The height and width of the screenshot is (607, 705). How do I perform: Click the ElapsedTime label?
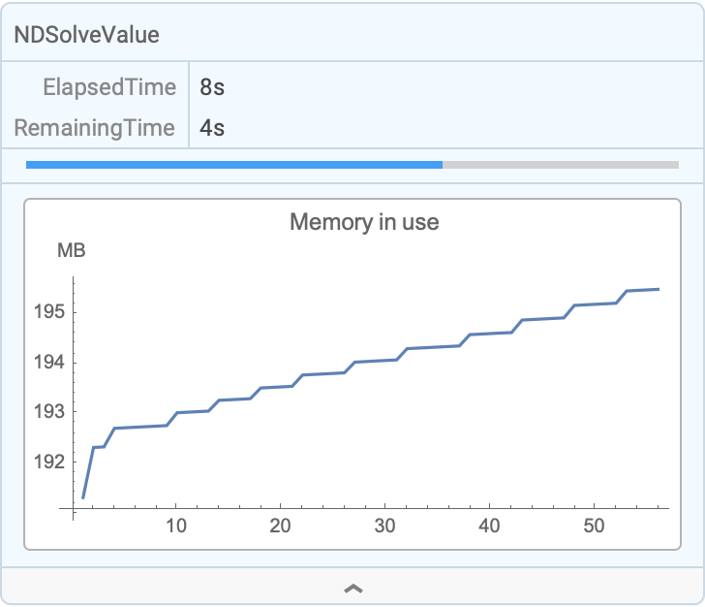(x=109, y=87)
